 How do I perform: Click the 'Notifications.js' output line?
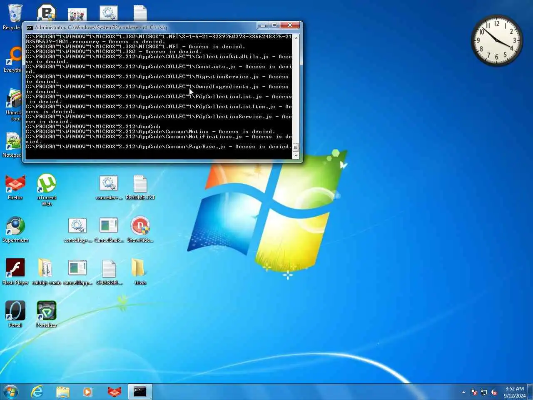[x=159, y=139]
